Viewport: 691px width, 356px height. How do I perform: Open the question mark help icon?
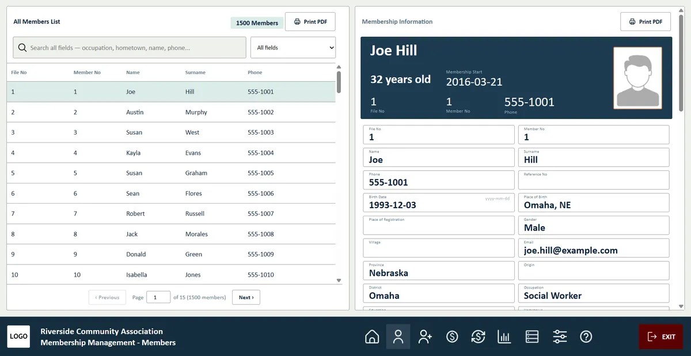pos(586,336)
